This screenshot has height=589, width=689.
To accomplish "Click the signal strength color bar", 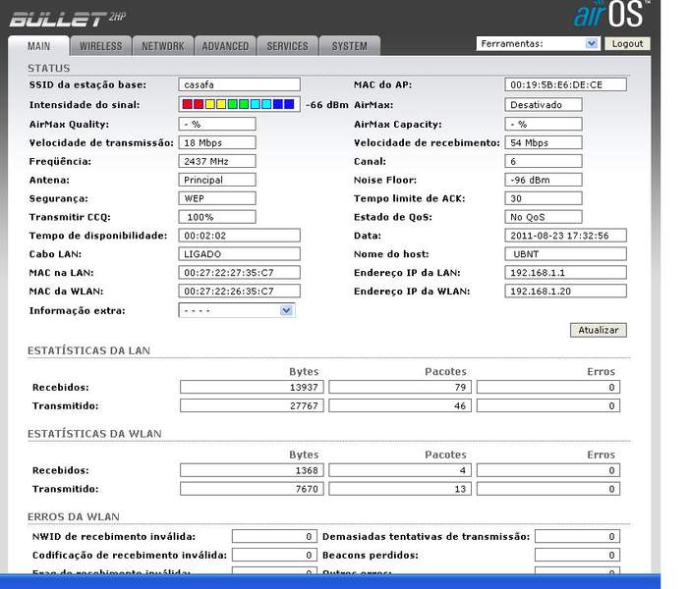I will (239, 104).
